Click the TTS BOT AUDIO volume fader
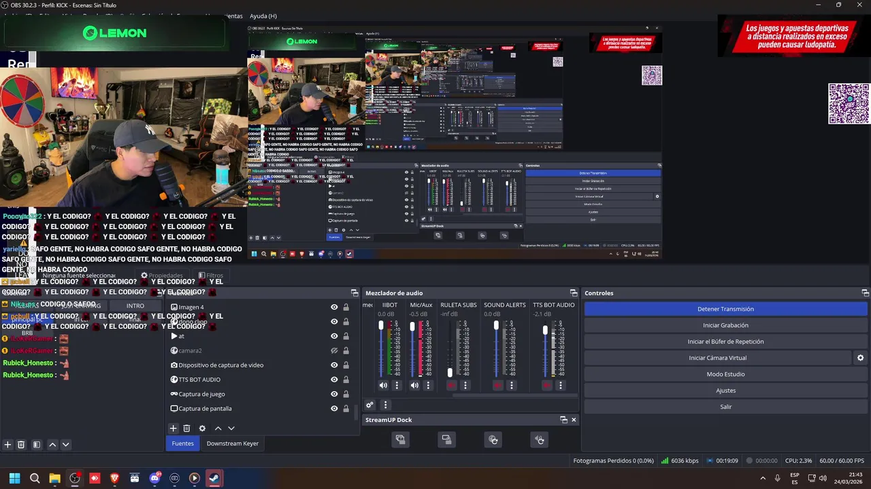Viewport: 871px width, 489px height. (x=545, y=330)
